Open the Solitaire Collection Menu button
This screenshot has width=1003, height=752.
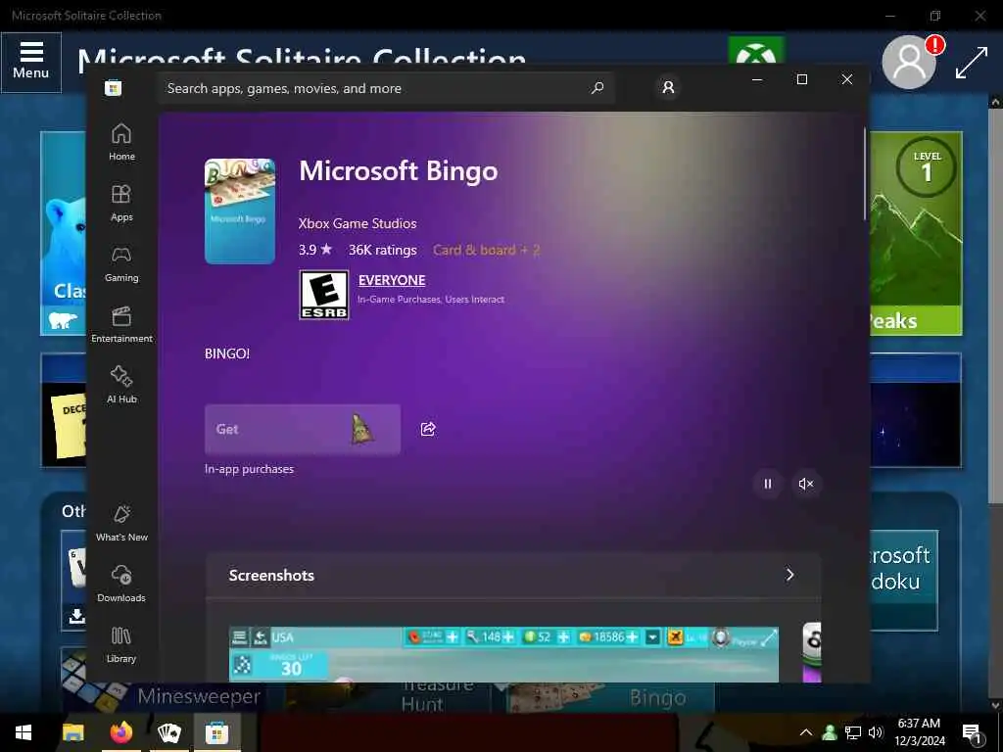pyautogui.click(x=30, y=62)
